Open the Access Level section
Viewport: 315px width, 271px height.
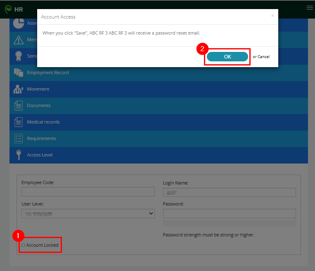[x=159, y=155]
